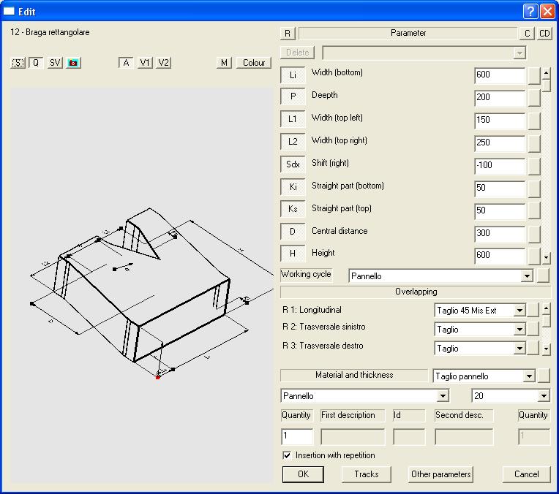This screenshot has height=494, width=559.
Task: Click the Overlapping section header
Action: (x=416, y=292)
